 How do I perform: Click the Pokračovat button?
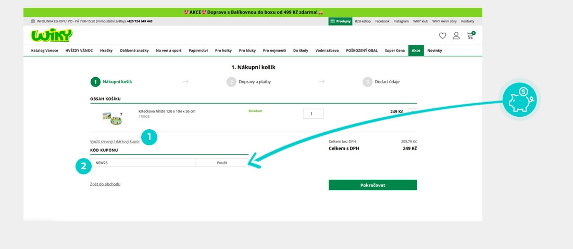tap(372, 185)
